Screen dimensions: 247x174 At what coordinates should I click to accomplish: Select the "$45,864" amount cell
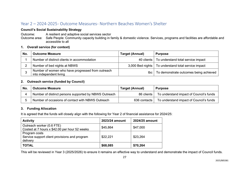point(107,127)
